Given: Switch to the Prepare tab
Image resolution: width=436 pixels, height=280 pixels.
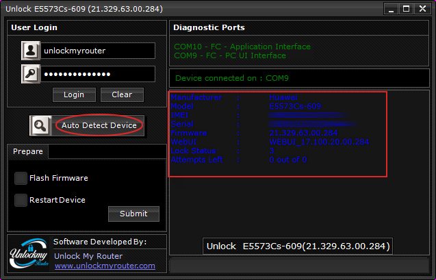Looking at the screenshot, I should 28,151.
